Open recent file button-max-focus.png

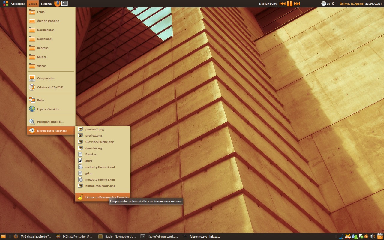[x=103, y=186]
